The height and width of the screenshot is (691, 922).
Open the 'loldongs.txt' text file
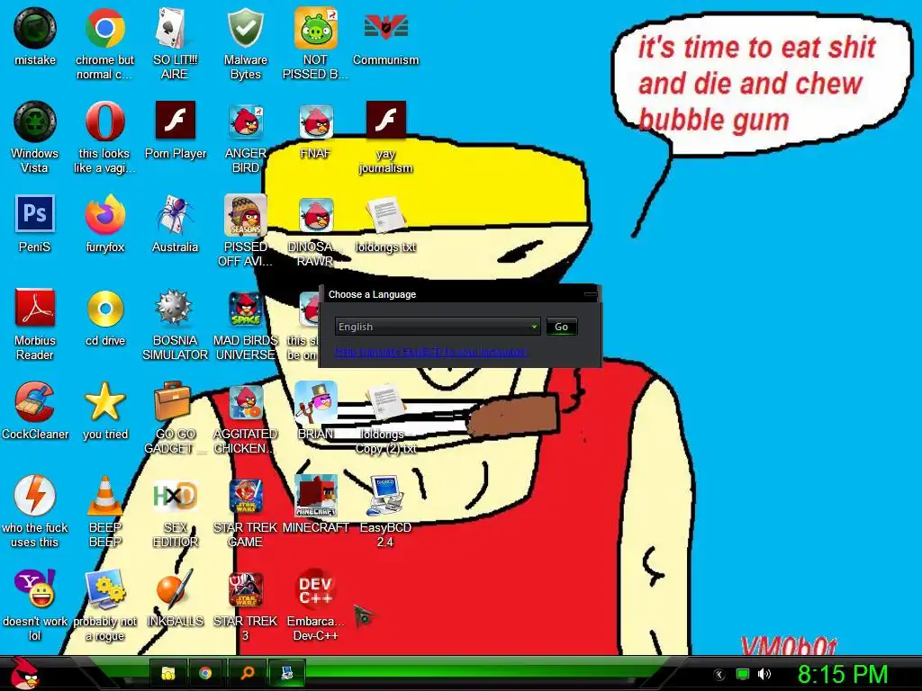point(385,215)
